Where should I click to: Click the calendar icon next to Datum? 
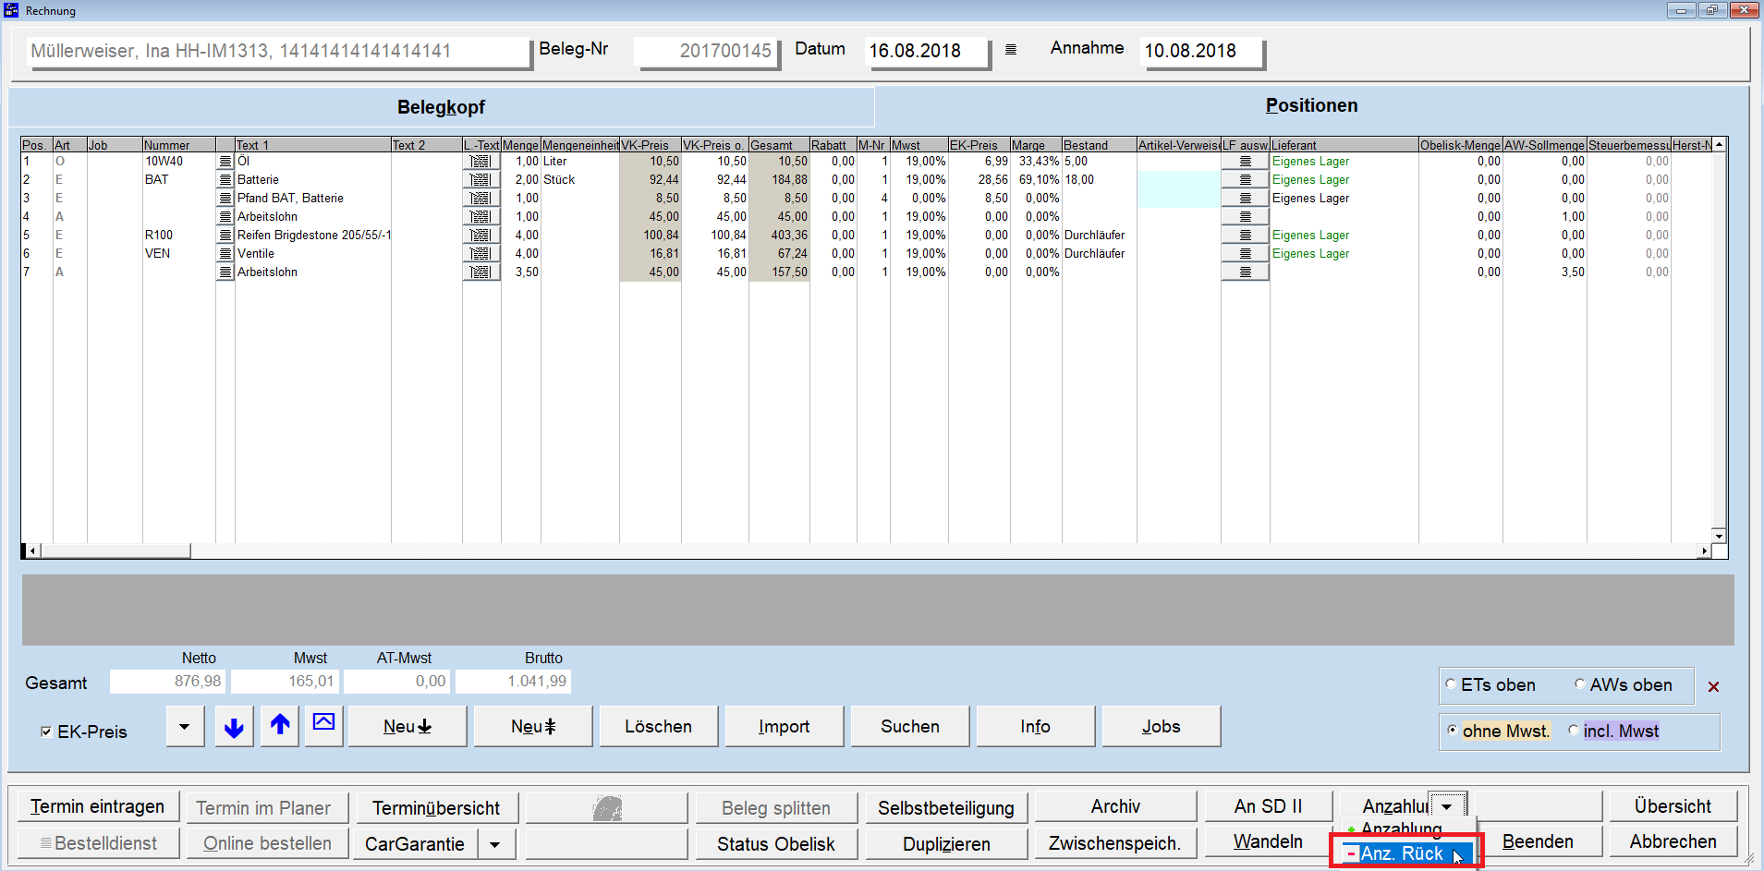[1011, 50]
